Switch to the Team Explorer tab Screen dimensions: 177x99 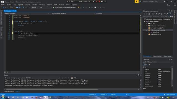158,56
